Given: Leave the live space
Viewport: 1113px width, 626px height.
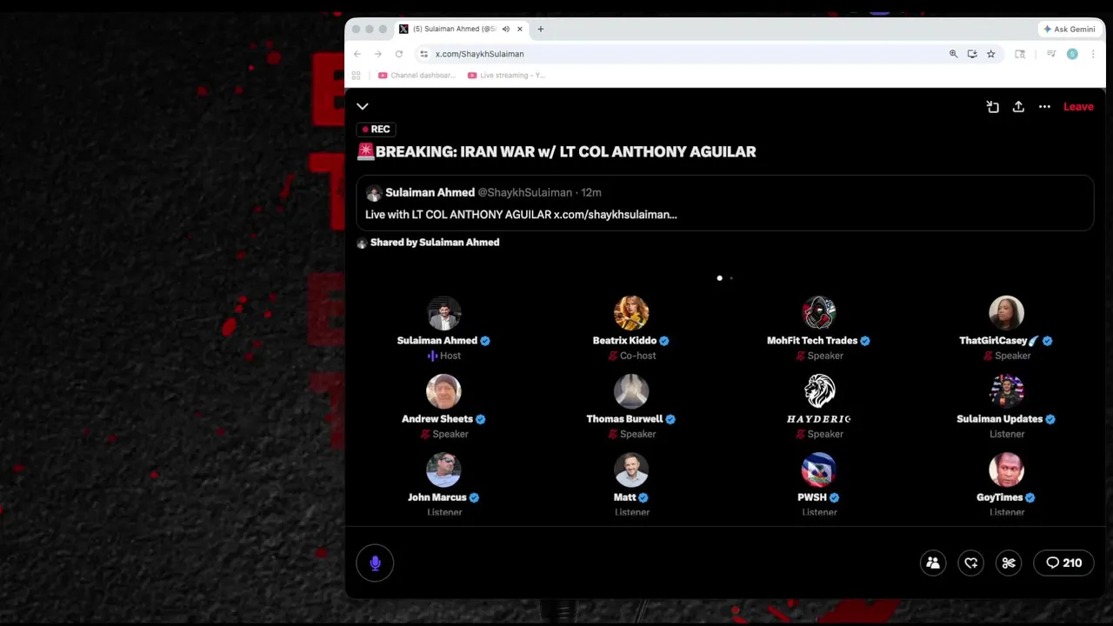Looking at the screenshot, I should point(1078,107).
